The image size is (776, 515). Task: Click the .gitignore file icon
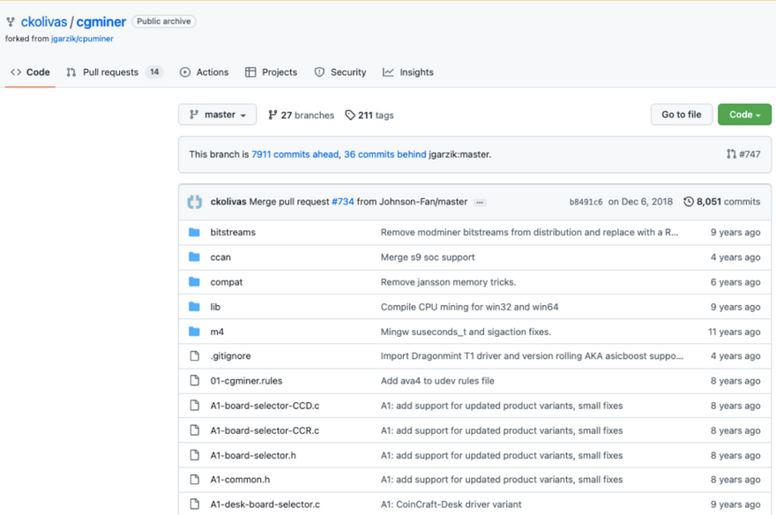195,355
